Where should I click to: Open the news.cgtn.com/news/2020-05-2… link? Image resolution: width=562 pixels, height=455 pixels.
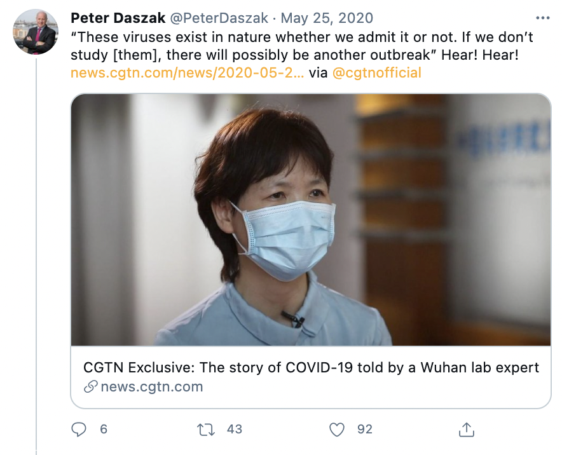(188, 72)
